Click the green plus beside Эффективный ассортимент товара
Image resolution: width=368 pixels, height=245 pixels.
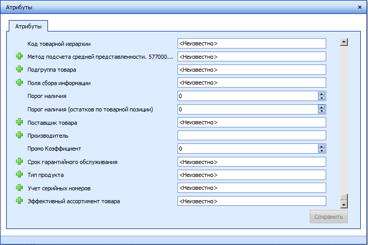click(x=20, y=201)
